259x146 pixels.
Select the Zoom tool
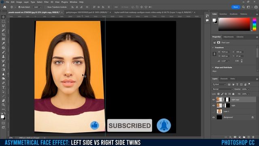tap(3, 105)
